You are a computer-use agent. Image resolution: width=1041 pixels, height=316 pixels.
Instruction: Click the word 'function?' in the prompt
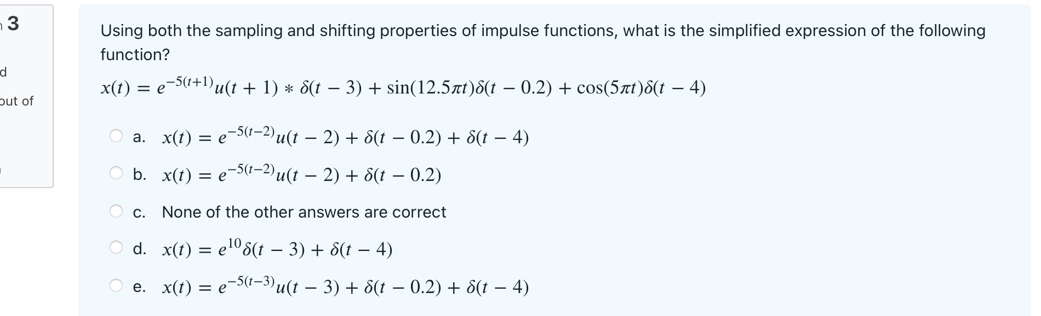click(x=135, y=54)
